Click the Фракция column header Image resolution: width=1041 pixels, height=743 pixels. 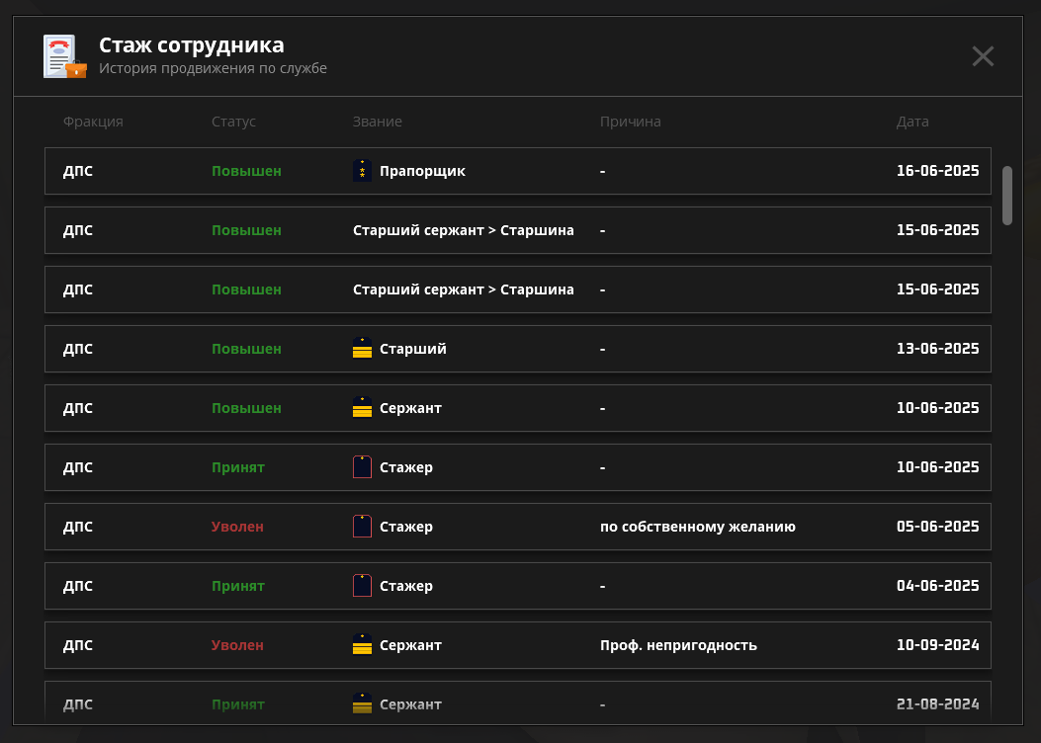93,122
